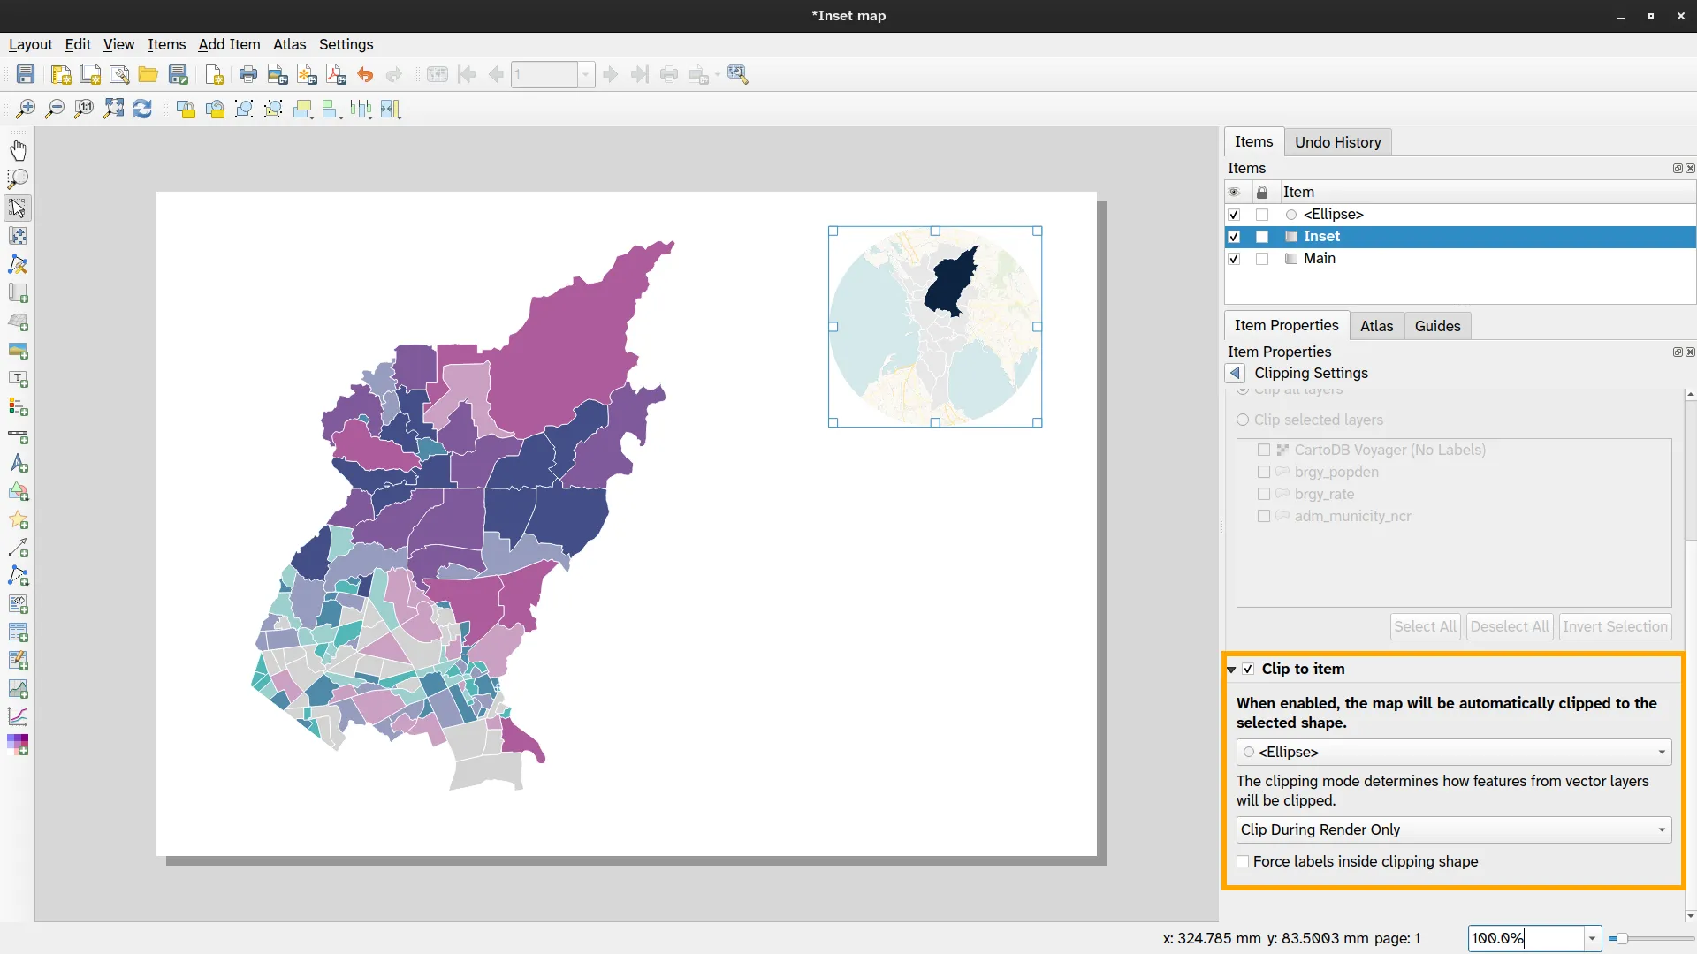Add a north arrow to the layout
This screenshot has height=954, width=1697.
(x=18, y=464)
